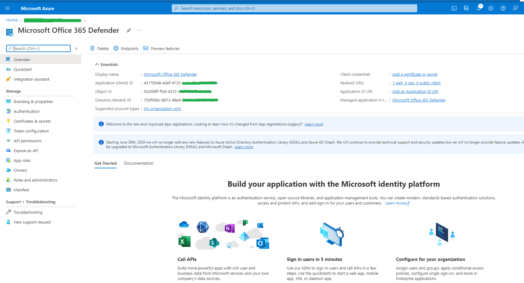Viewport: 524px width, 283px height.
Task: Open Learn more about identity platform link
Action: tap(397, 203)
